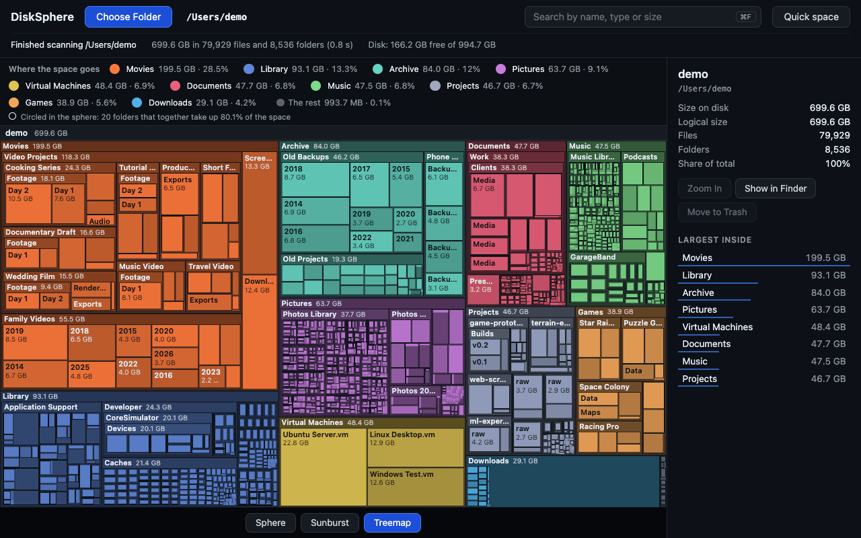
Task: Click the teal Archive legend dot
Action: tap(377, 69)
